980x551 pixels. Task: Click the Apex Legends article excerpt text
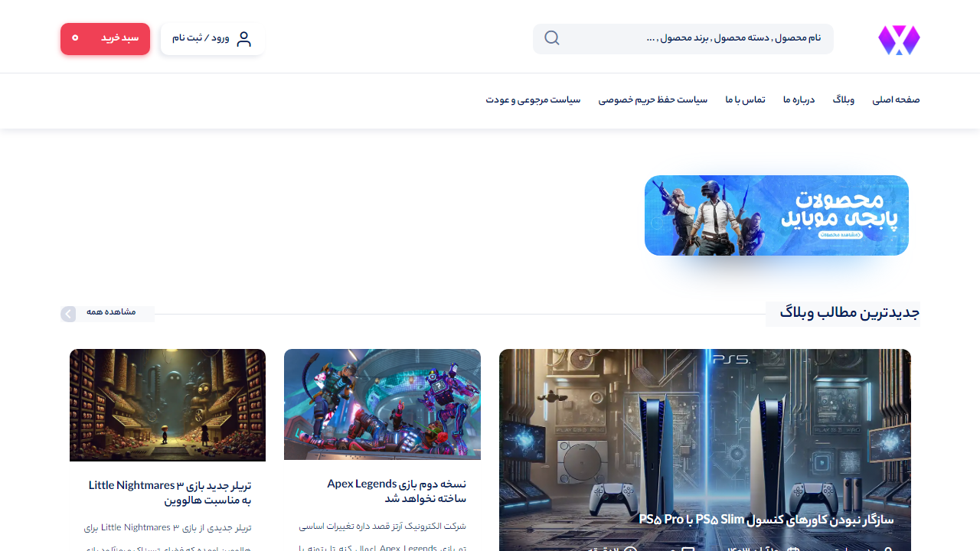tap(382, 537)
